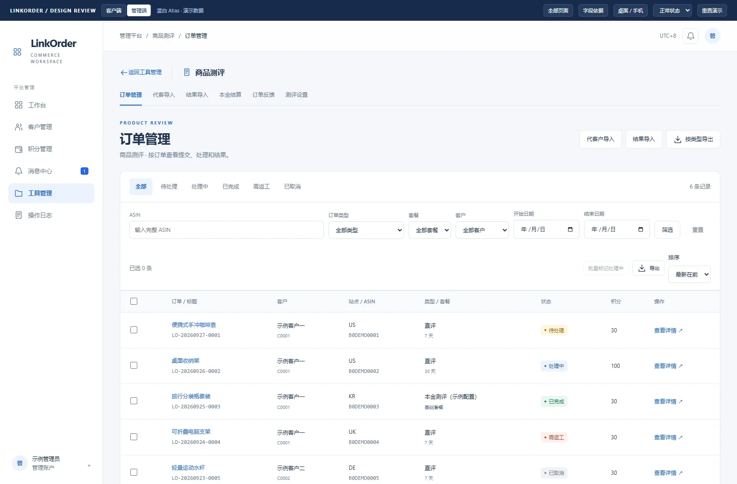The height and width of the screenshot is (484, 737).
Task: Open calendar picker for 结束日期
Action: [x=641, y=230]
